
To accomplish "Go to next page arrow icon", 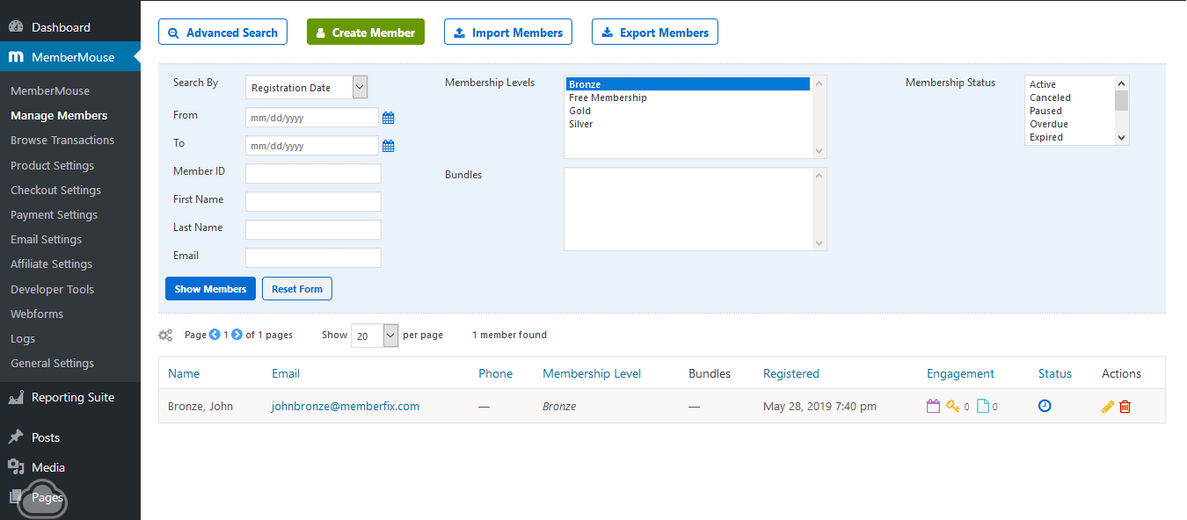I will 237,335.
